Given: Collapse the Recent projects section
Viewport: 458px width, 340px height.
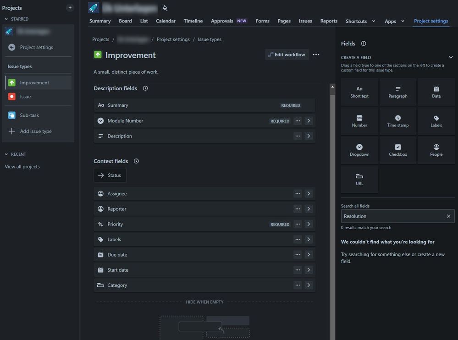Looking at the screenshot, I should coord(6,154).
